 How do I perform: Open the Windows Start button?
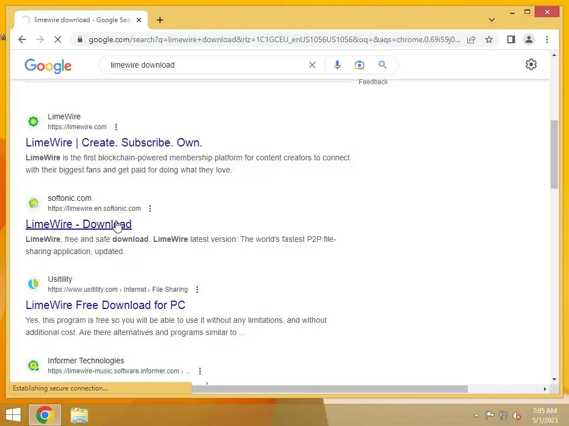[x=13, y=415]
